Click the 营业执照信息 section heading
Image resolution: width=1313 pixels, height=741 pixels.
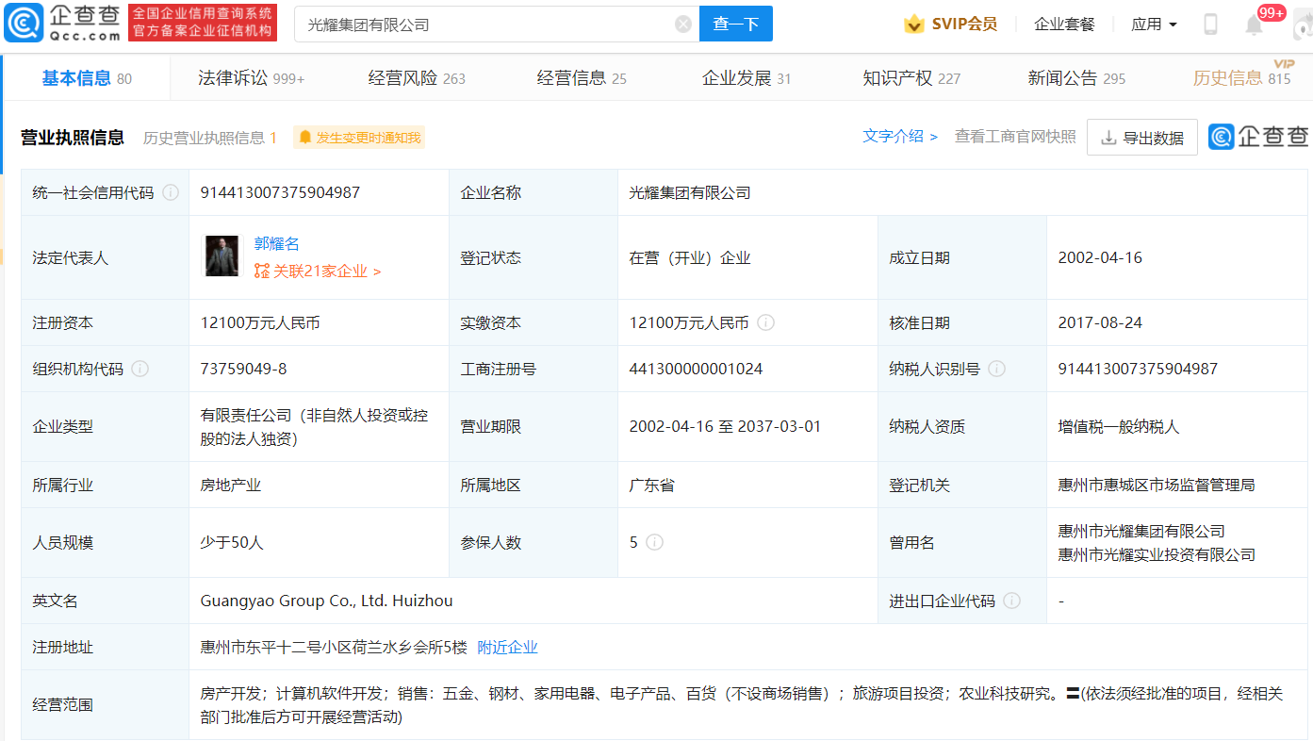73,138
